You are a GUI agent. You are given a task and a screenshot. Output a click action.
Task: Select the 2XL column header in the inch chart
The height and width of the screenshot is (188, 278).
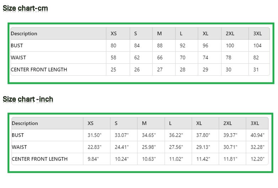[228, 123]
